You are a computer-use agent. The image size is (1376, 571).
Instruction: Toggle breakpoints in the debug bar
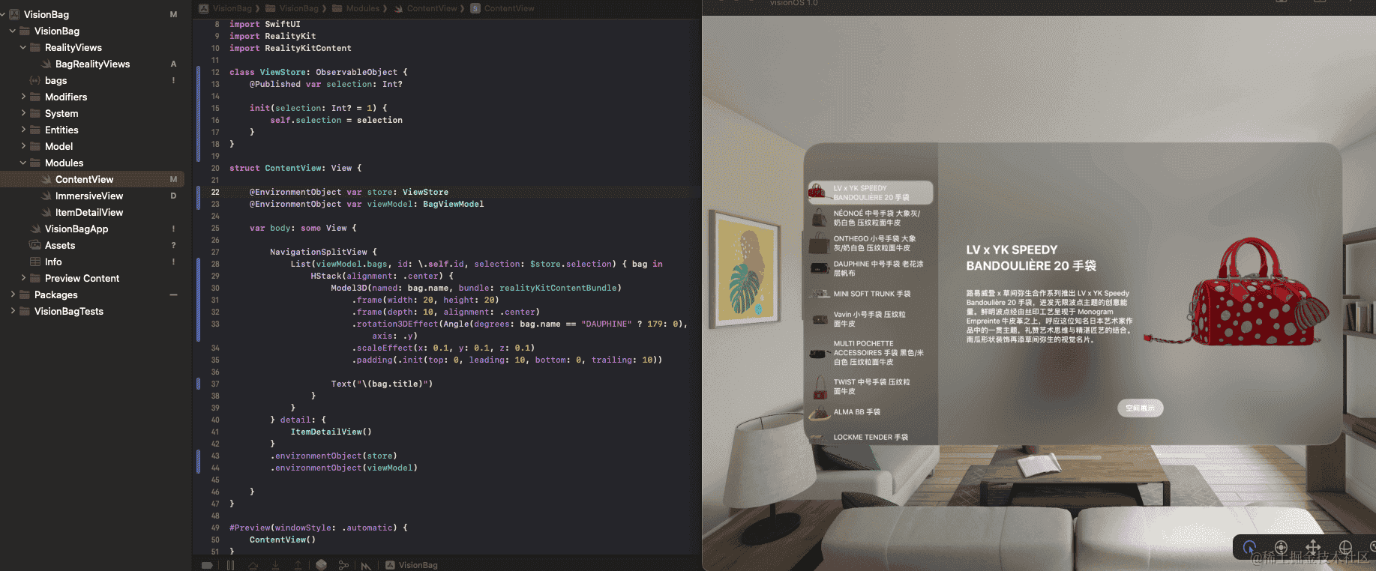[x=208, y=565]
